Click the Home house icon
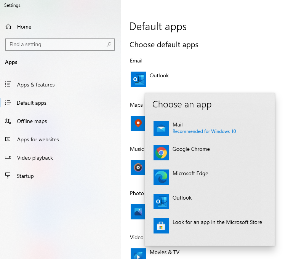The width and height of the screenshot is (296, 259). (8, 27)
